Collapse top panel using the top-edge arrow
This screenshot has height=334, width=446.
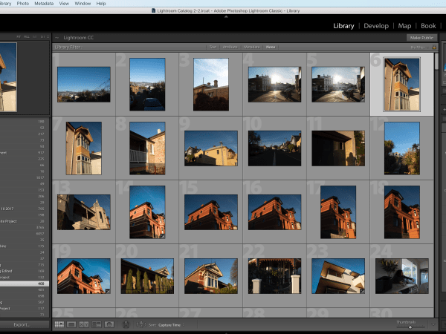226,18
